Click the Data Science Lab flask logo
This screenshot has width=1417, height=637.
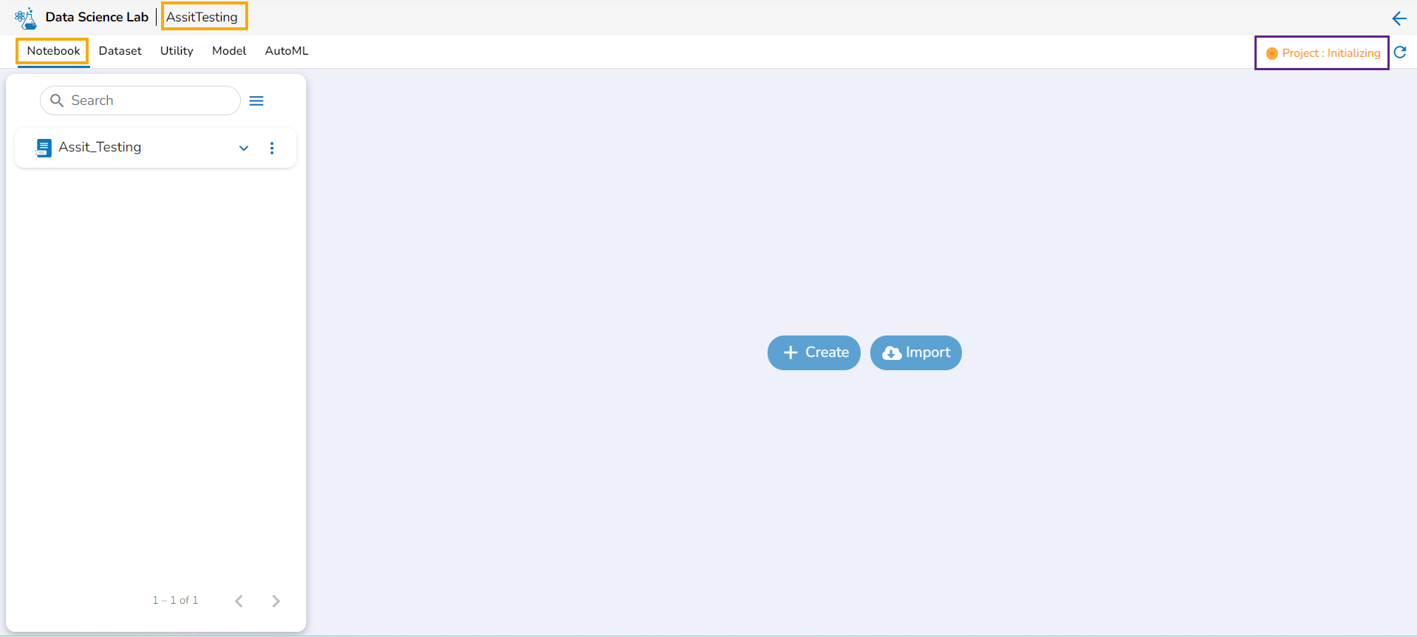26,18
